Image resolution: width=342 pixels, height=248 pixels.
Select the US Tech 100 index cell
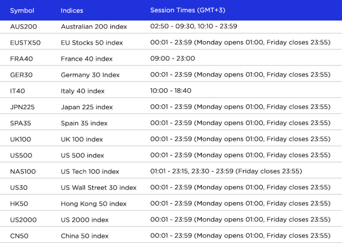[90, 172]
